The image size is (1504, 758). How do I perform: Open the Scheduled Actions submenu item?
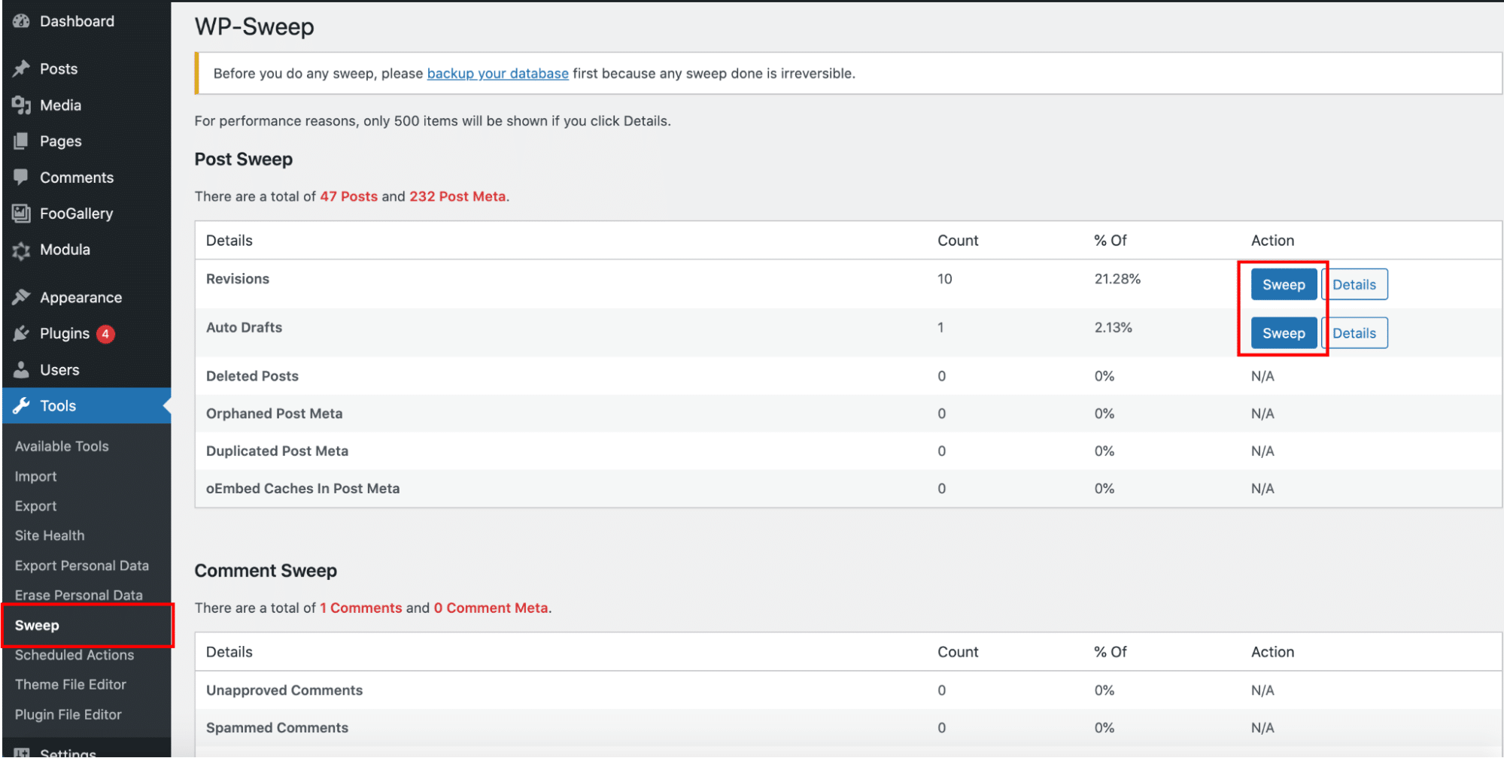[74, 655]
